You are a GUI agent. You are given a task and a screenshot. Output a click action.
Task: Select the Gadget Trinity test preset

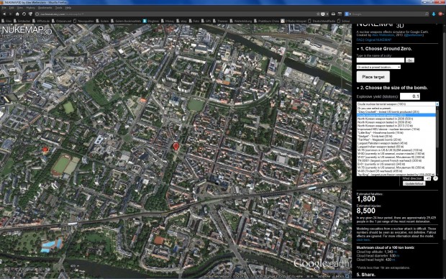tap(396, 136)
